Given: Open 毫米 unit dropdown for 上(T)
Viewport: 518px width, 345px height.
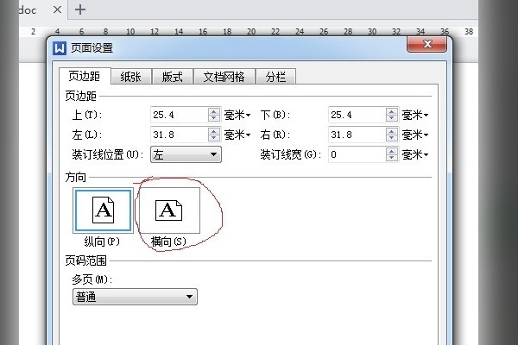Looking at the screenshot, I should pyautogui.click(x=237, y=115).
